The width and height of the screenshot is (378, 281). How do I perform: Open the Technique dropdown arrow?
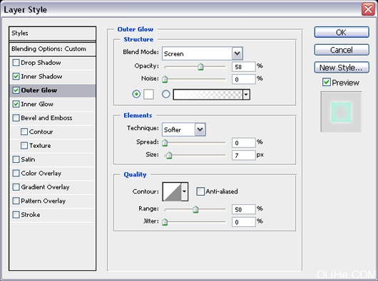tap(200, 129)
